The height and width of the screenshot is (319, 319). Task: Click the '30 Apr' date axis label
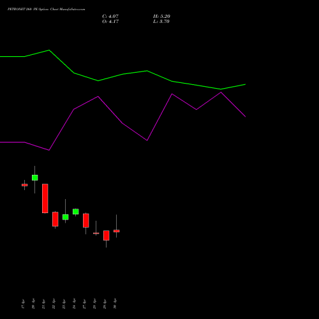tap(115, 304)
